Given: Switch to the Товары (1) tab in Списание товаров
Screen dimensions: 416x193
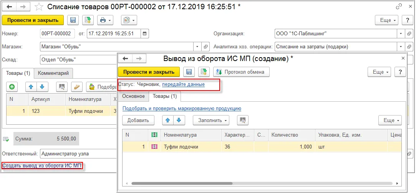Looking at the screenshot, I should pyautogui.click(x=18, y=73).
